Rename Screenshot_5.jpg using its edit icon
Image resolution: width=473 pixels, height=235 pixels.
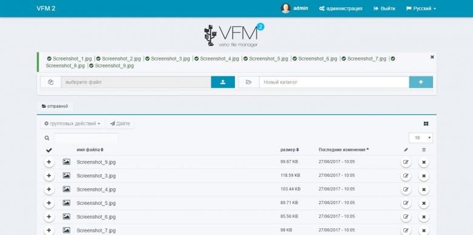click(x=406, y=203)
